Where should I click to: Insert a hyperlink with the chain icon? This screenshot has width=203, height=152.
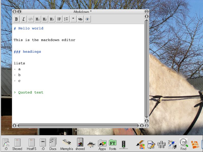80,19
